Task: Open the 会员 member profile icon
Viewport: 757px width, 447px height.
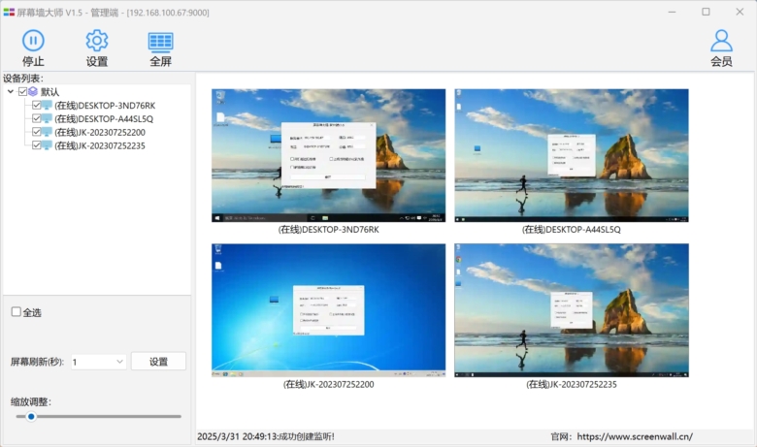Action: [721, 41]
